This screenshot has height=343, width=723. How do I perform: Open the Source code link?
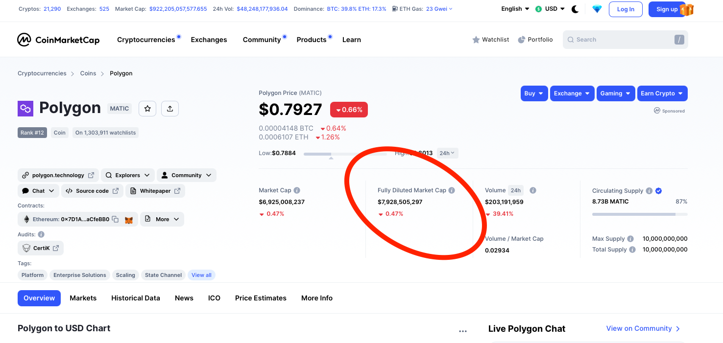tap(92, 191)
